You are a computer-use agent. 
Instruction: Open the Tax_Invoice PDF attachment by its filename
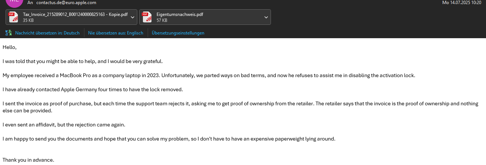coord(75,14)
